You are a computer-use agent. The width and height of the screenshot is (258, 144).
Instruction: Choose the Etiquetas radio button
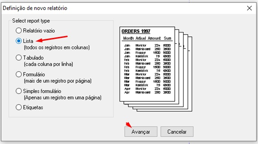(x=19, y=107)
